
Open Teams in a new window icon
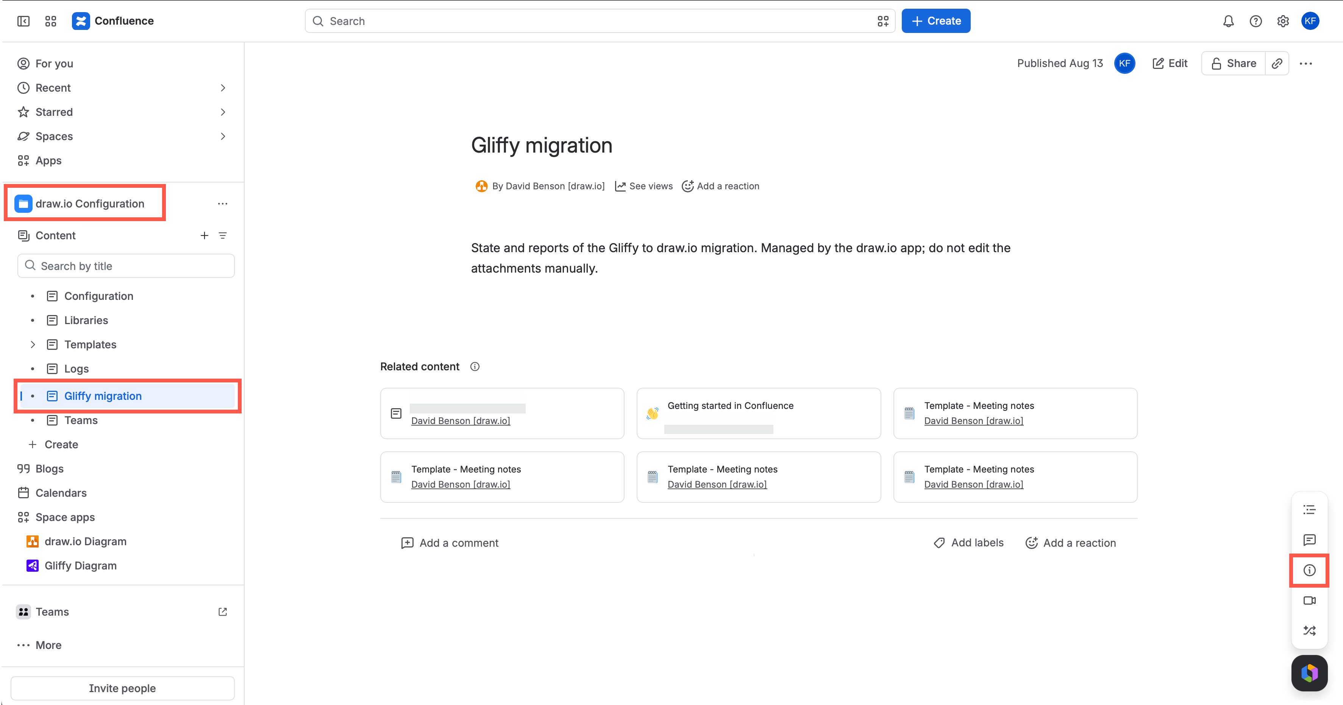click(223, 612)
